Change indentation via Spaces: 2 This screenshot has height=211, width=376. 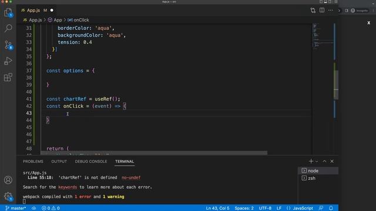tap(244, 208)
